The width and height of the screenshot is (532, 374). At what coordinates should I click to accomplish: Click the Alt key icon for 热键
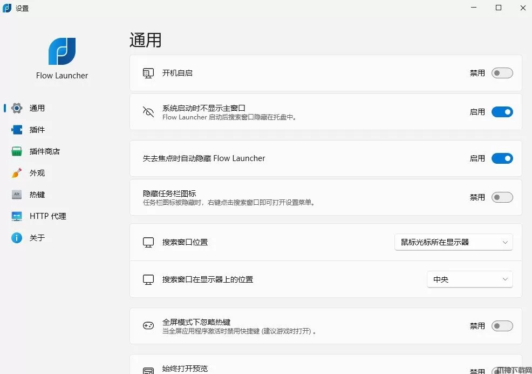(x=17, y=195)
